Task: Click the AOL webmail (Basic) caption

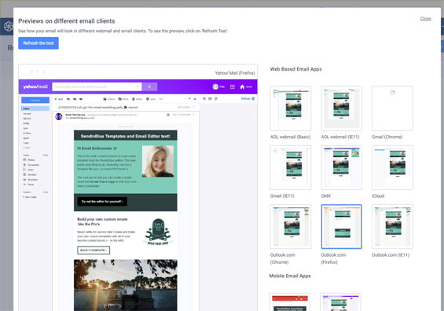Action: (x=290, y=137)
